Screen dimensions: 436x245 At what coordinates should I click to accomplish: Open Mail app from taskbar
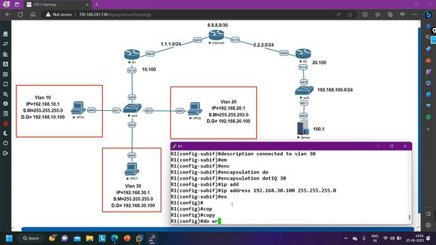pos(77,238)
